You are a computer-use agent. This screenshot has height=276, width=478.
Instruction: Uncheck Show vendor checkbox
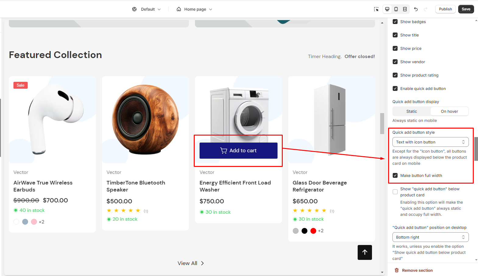point(395,62)
